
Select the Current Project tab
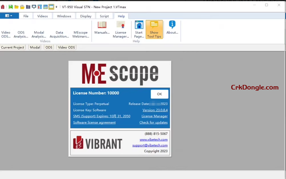(x=13, y=47)
